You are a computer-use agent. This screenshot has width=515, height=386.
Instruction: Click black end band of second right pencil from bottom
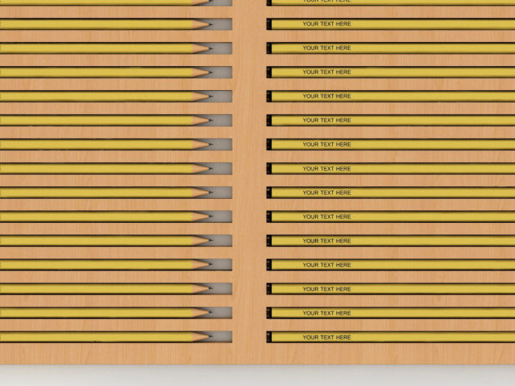270,313
